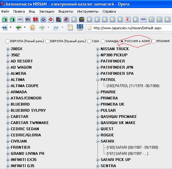Click the New page icon
This screenshot has height=169, width=172.
pos(70,27)
